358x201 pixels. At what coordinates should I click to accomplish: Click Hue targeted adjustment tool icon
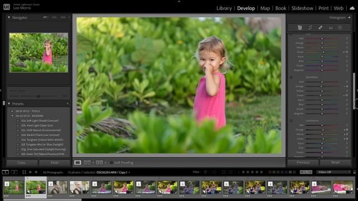(291, 34)
